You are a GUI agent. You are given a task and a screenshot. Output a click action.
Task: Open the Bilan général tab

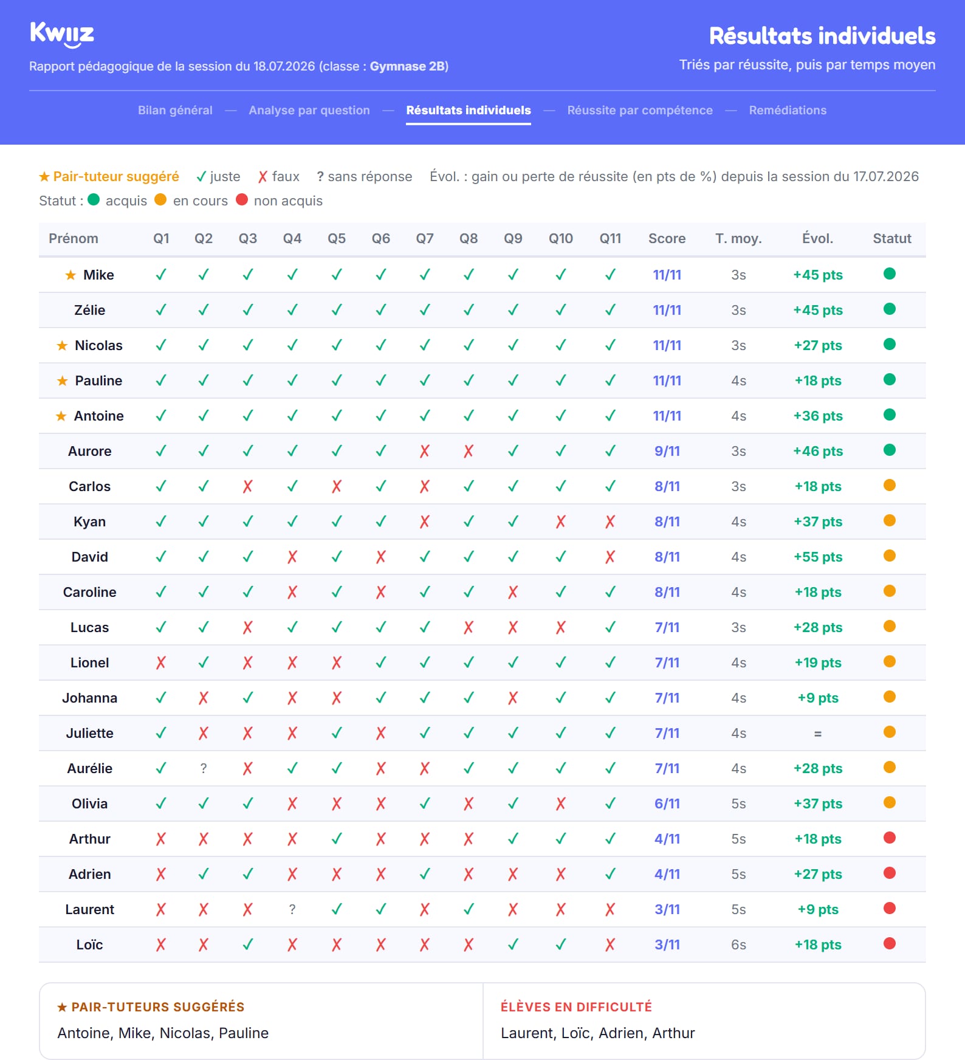(x=175, y=110)
